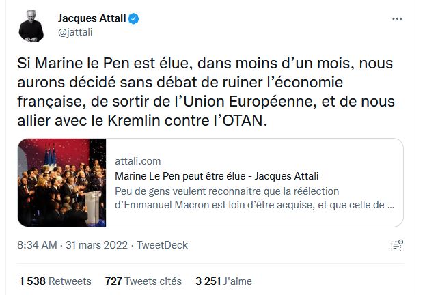Click the TweetDeck source label
This screenshot has width=425, height=295.
163,245
